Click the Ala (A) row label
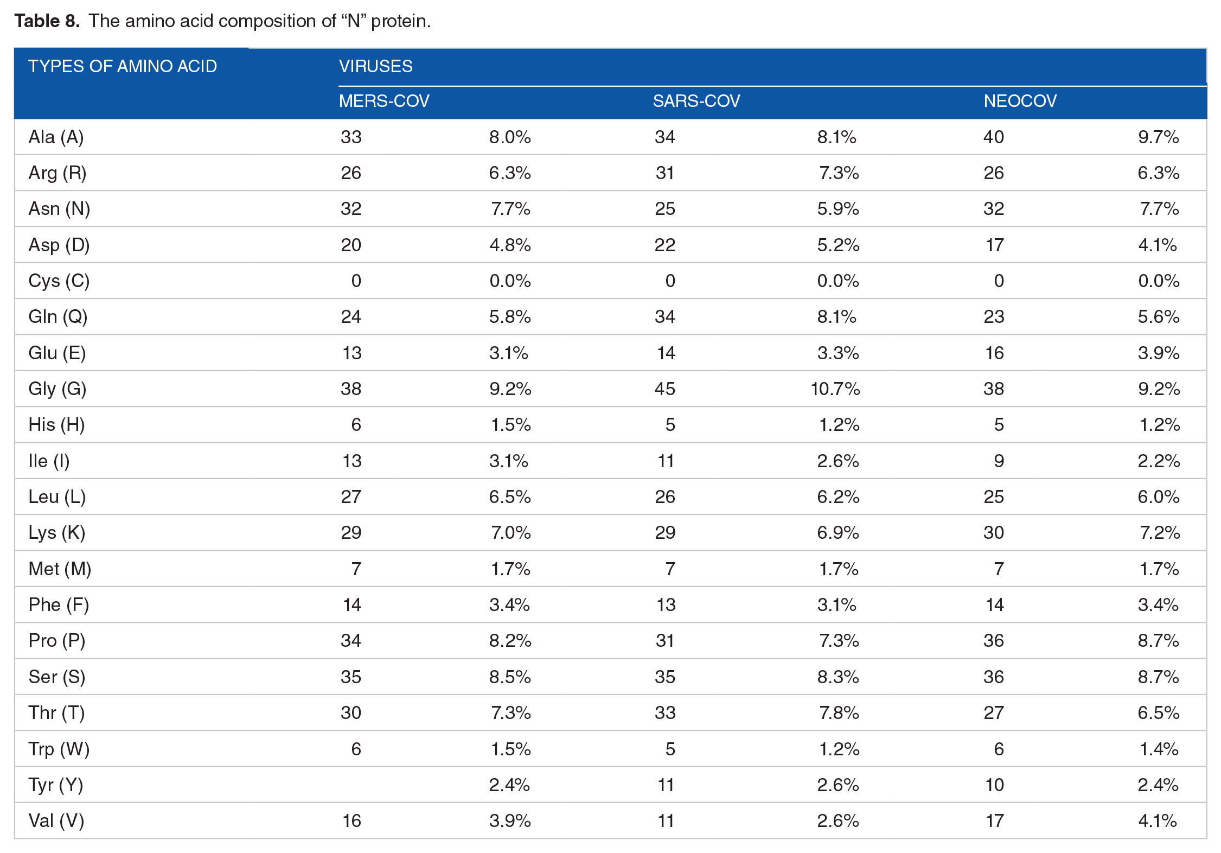The height and width of the screenshot is (853, 1221). pos(56,137)
